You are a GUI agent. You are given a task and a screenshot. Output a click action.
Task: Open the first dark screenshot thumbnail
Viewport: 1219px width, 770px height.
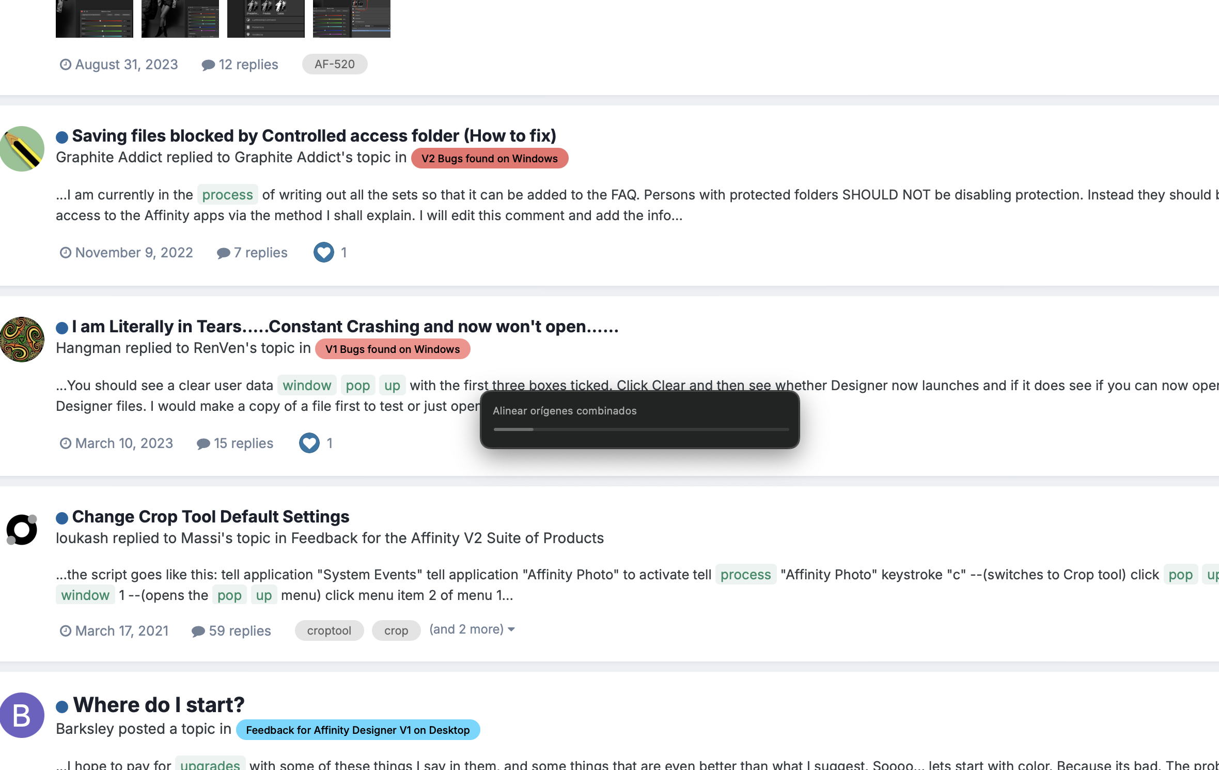tap(94, 19)
